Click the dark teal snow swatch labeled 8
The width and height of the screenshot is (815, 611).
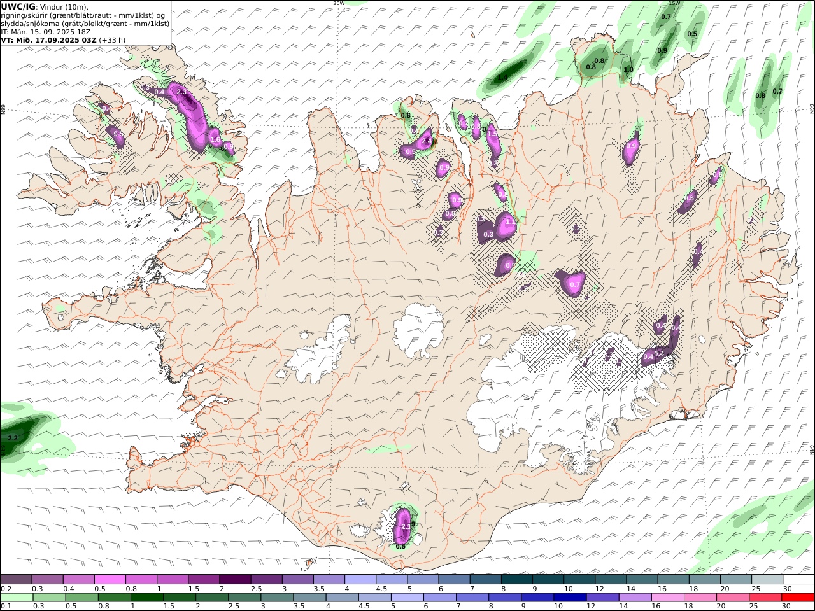(x=516, y=580)
